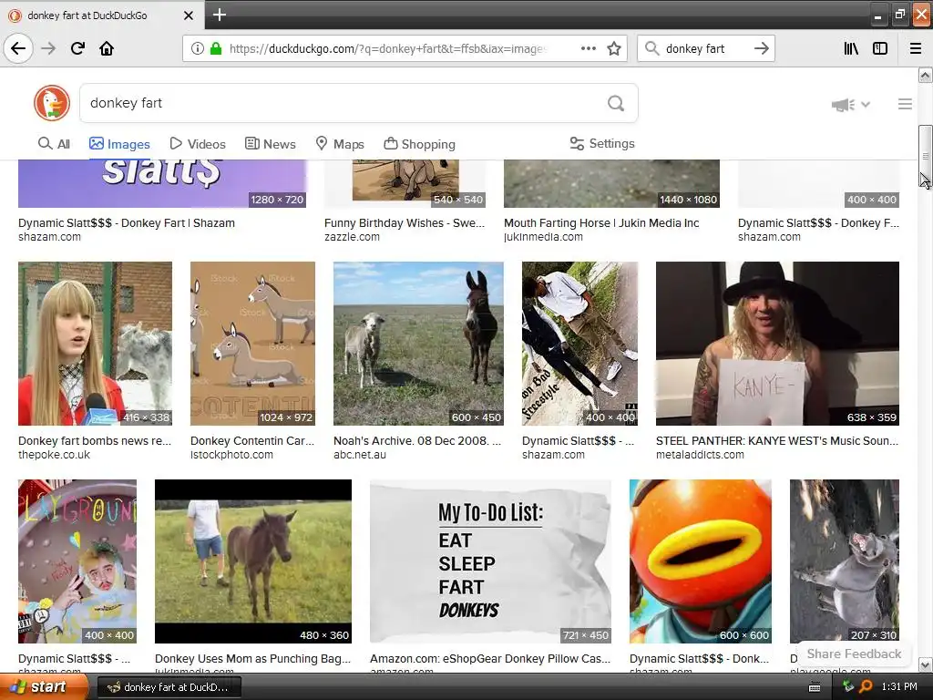Viewport: 933px width, 700px height.
Task: Click the browser address bar URL
Action: pyautogui.click(x=387, y=48)
